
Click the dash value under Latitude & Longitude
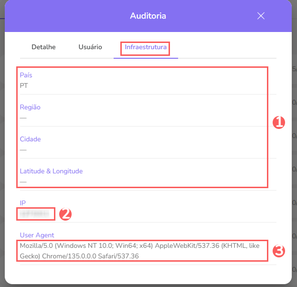click(x=23, y=181)
